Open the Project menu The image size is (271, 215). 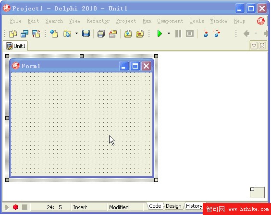126,21
